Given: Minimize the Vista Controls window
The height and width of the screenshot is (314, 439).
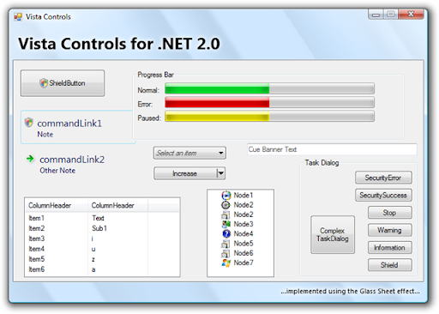Looking at the screenshot, I should point(376,15).
